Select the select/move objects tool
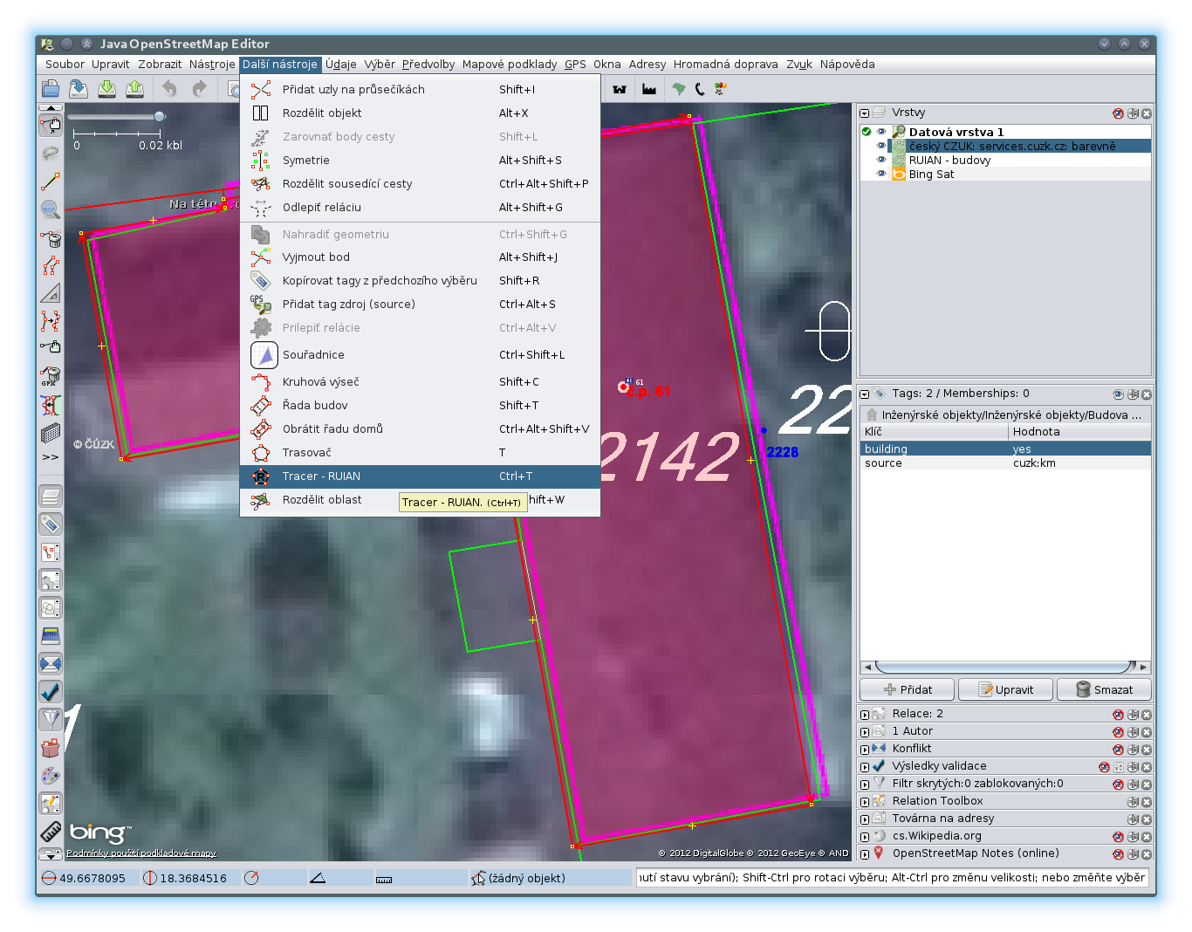The height and width of the screenshot is (932, 1192). tap(51, 126)
